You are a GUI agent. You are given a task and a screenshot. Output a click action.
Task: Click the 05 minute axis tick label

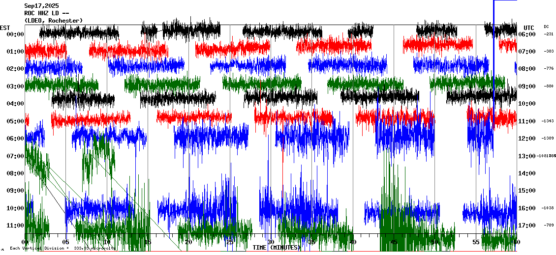[x=66, y=242]
